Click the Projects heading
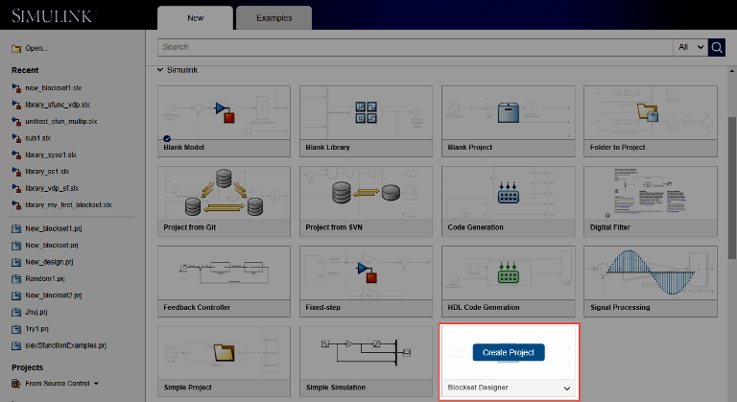 pos(27,367)
